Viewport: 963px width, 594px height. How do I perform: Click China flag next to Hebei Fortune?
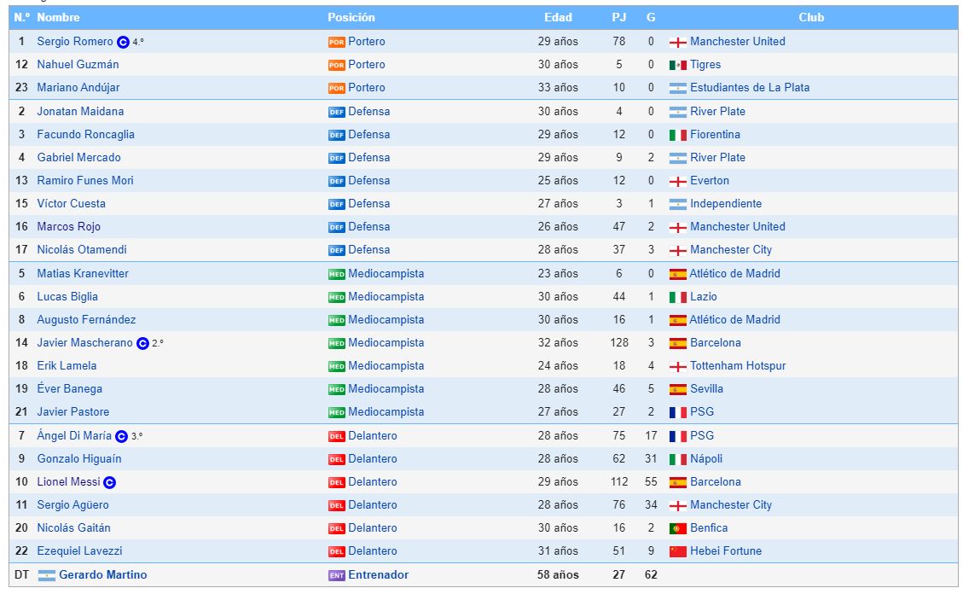pyautogui.click(x=677, y=551)
